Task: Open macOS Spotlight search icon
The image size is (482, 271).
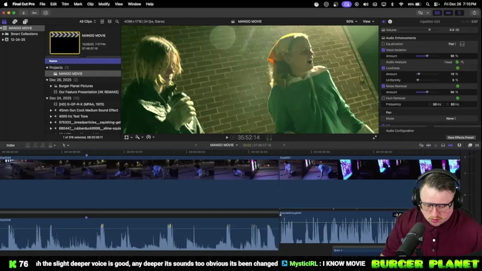Action: (x=428, y=4)
